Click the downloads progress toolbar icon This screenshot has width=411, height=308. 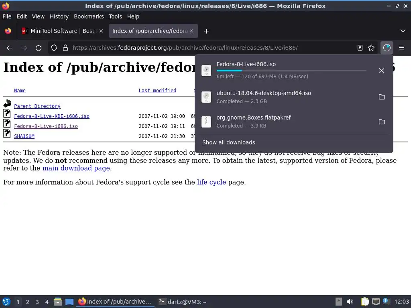click(x=387, y=48)
